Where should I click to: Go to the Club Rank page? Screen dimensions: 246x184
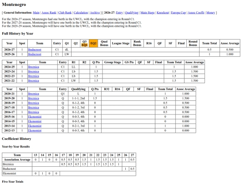point(65,13)
